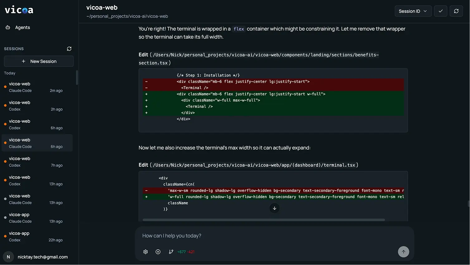The height and width of the screenshot is (265, 470).
Task: Click the +677 -421 diff stats indicator
Action: click(x=186, y=252)
